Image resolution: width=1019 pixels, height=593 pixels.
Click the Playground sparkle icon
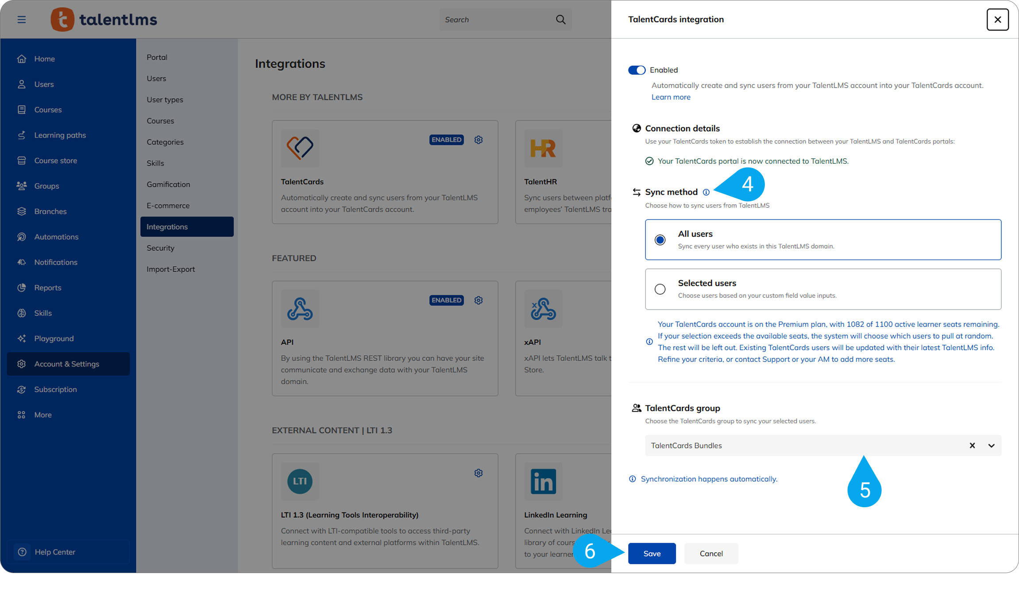tap(22, 339)
